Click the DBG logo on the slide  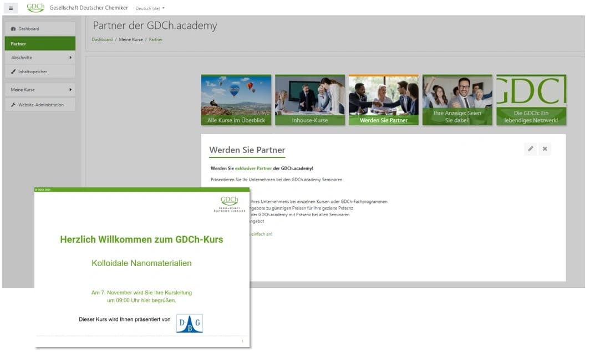tap(190, 323)
